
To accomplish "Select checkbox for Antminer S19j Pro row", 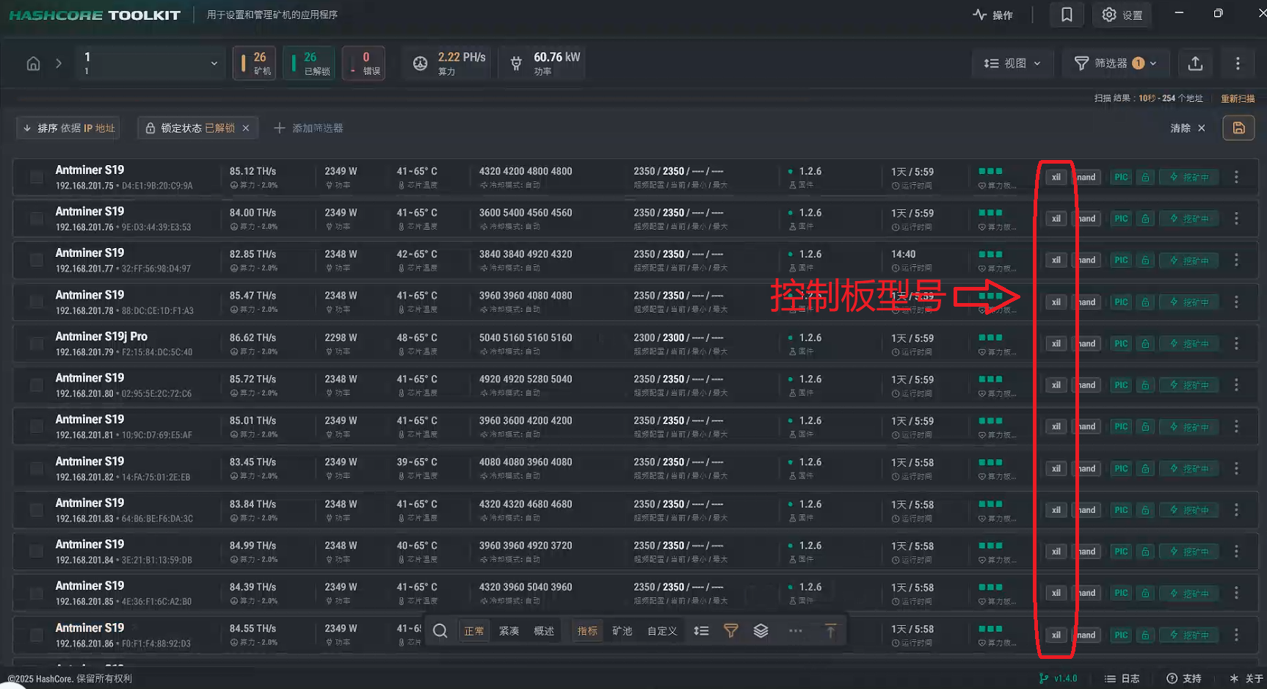I will [x=36, y=343].
